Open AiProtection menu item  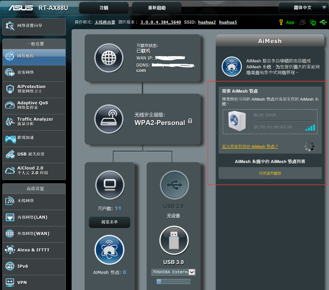pyautogui.click(x=34, y=89)
